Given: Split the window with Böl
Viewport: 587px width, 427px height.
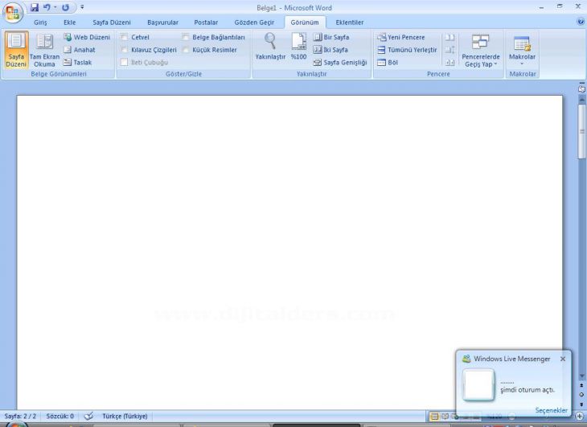Looking at the screenshot, I should pyautogui.click(x=388, y=63).
